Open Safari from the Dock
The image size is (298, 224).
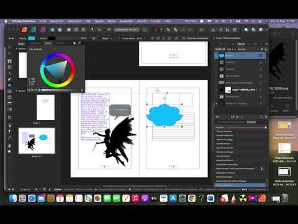coord(32,198)
